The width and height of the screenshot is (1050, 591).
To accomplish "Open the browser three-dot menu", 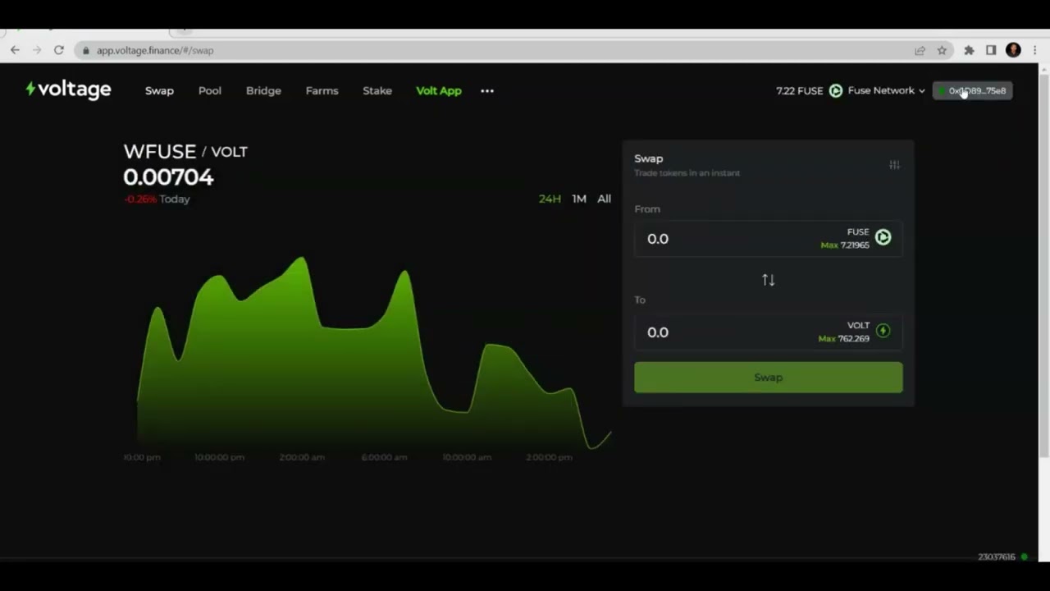I will (x=1035, y=50).
